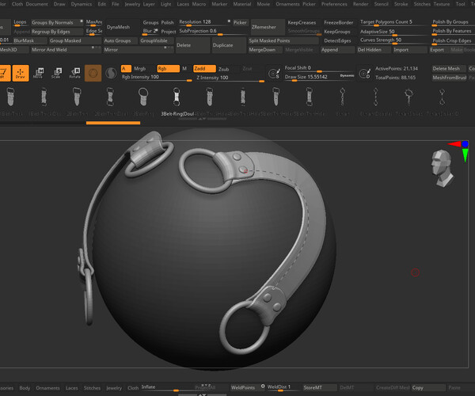Open the Stroke menu
Viewport: 475px width, 396px height.
[401, 4]
